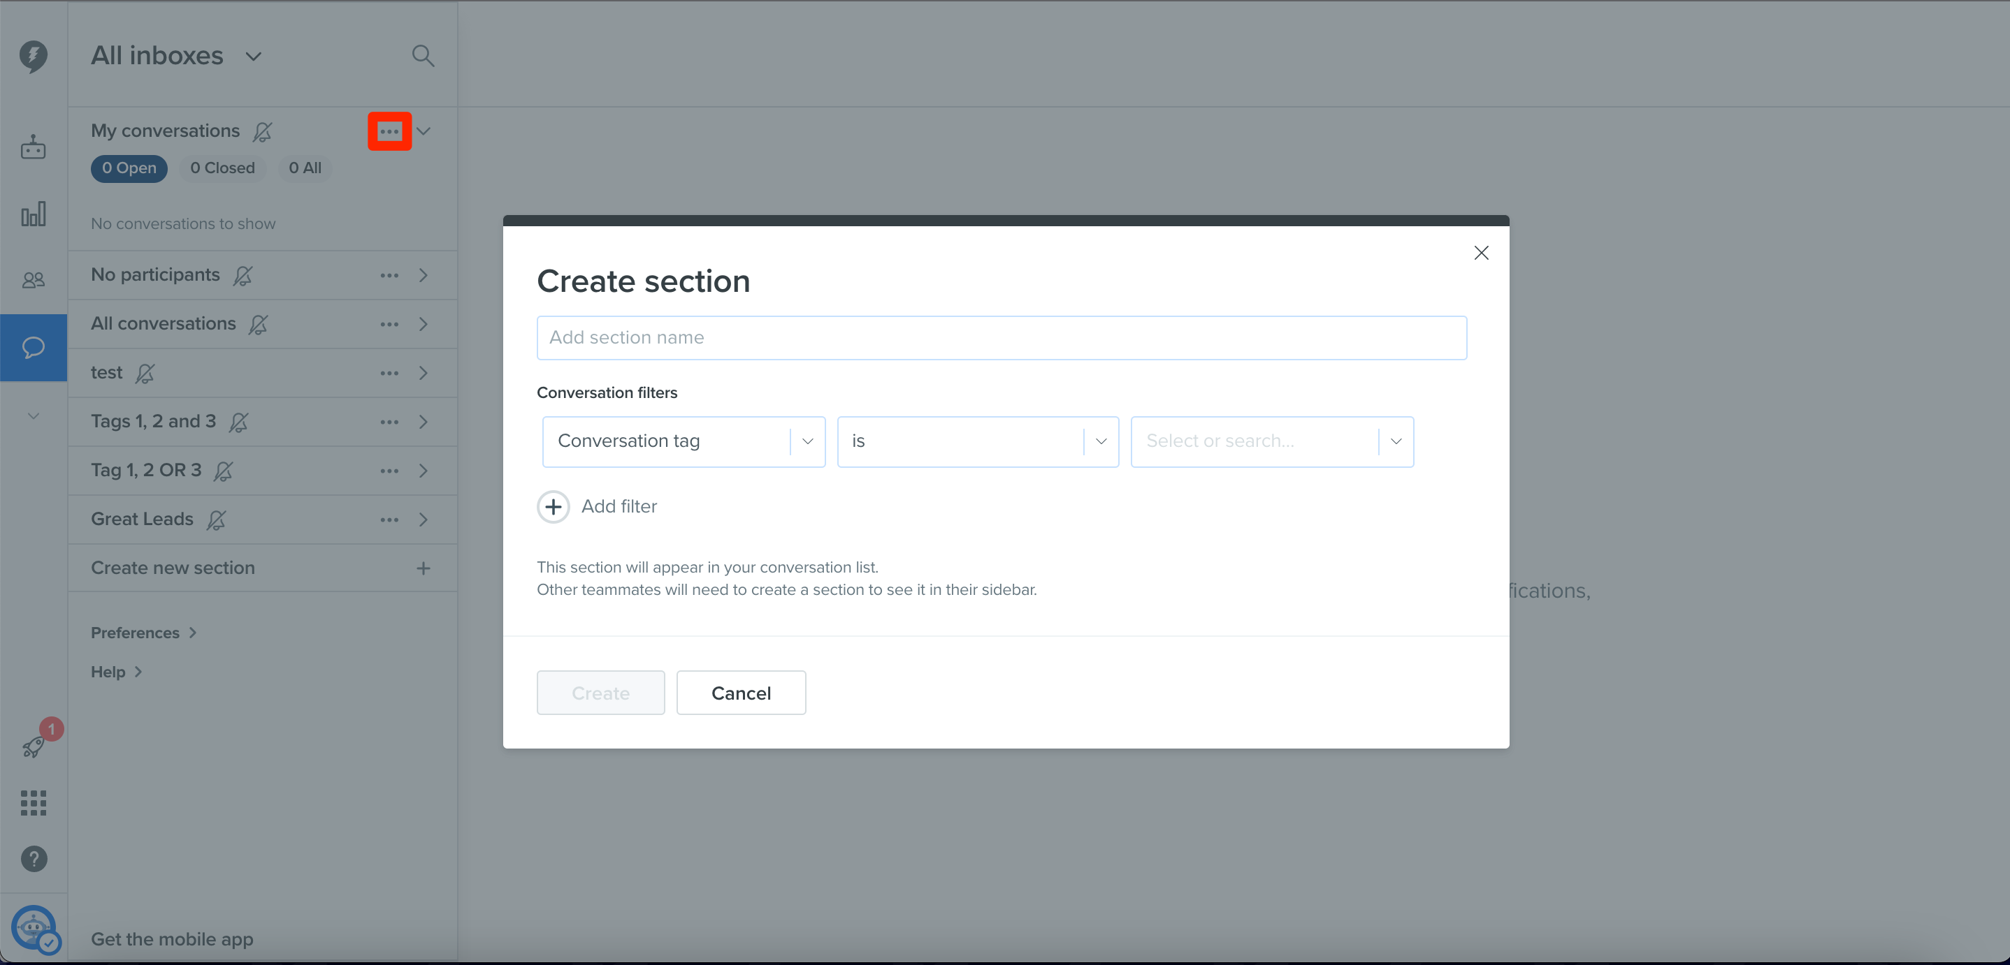The height and width of the screenshot is (965, 2010).
Task: Open the Help link in sidebar
Action: [116, 672]
